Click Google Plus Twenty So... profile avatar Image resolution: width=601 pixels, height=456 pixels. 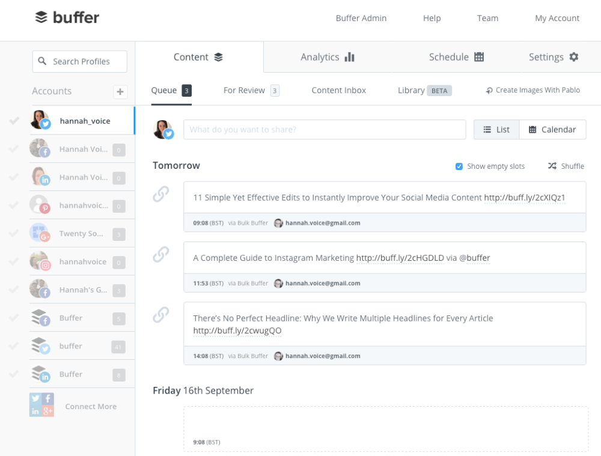tap(40, 233)
